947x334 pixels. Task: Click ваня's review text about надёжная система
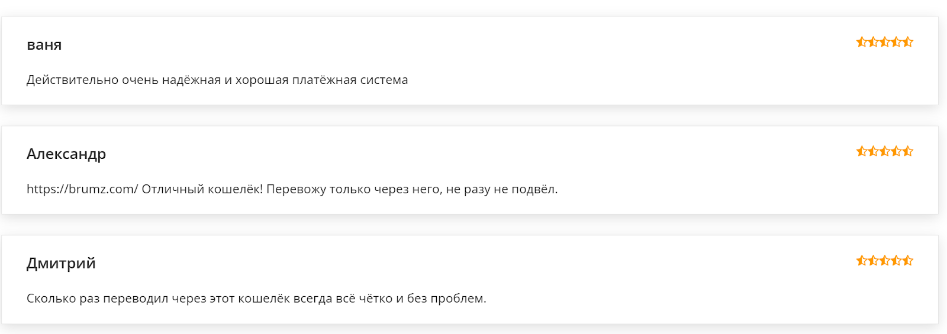(x=217, y=80)
